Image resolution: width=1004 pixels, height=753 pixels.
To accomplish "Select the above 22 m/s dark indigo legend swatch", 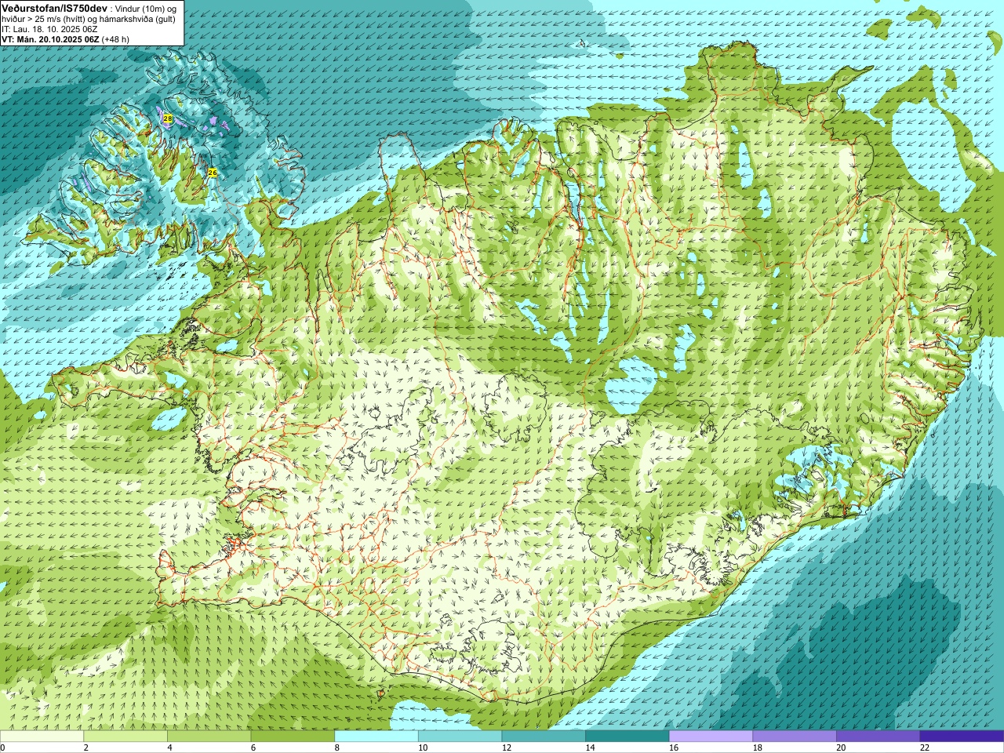I will [x=962, y=737].
